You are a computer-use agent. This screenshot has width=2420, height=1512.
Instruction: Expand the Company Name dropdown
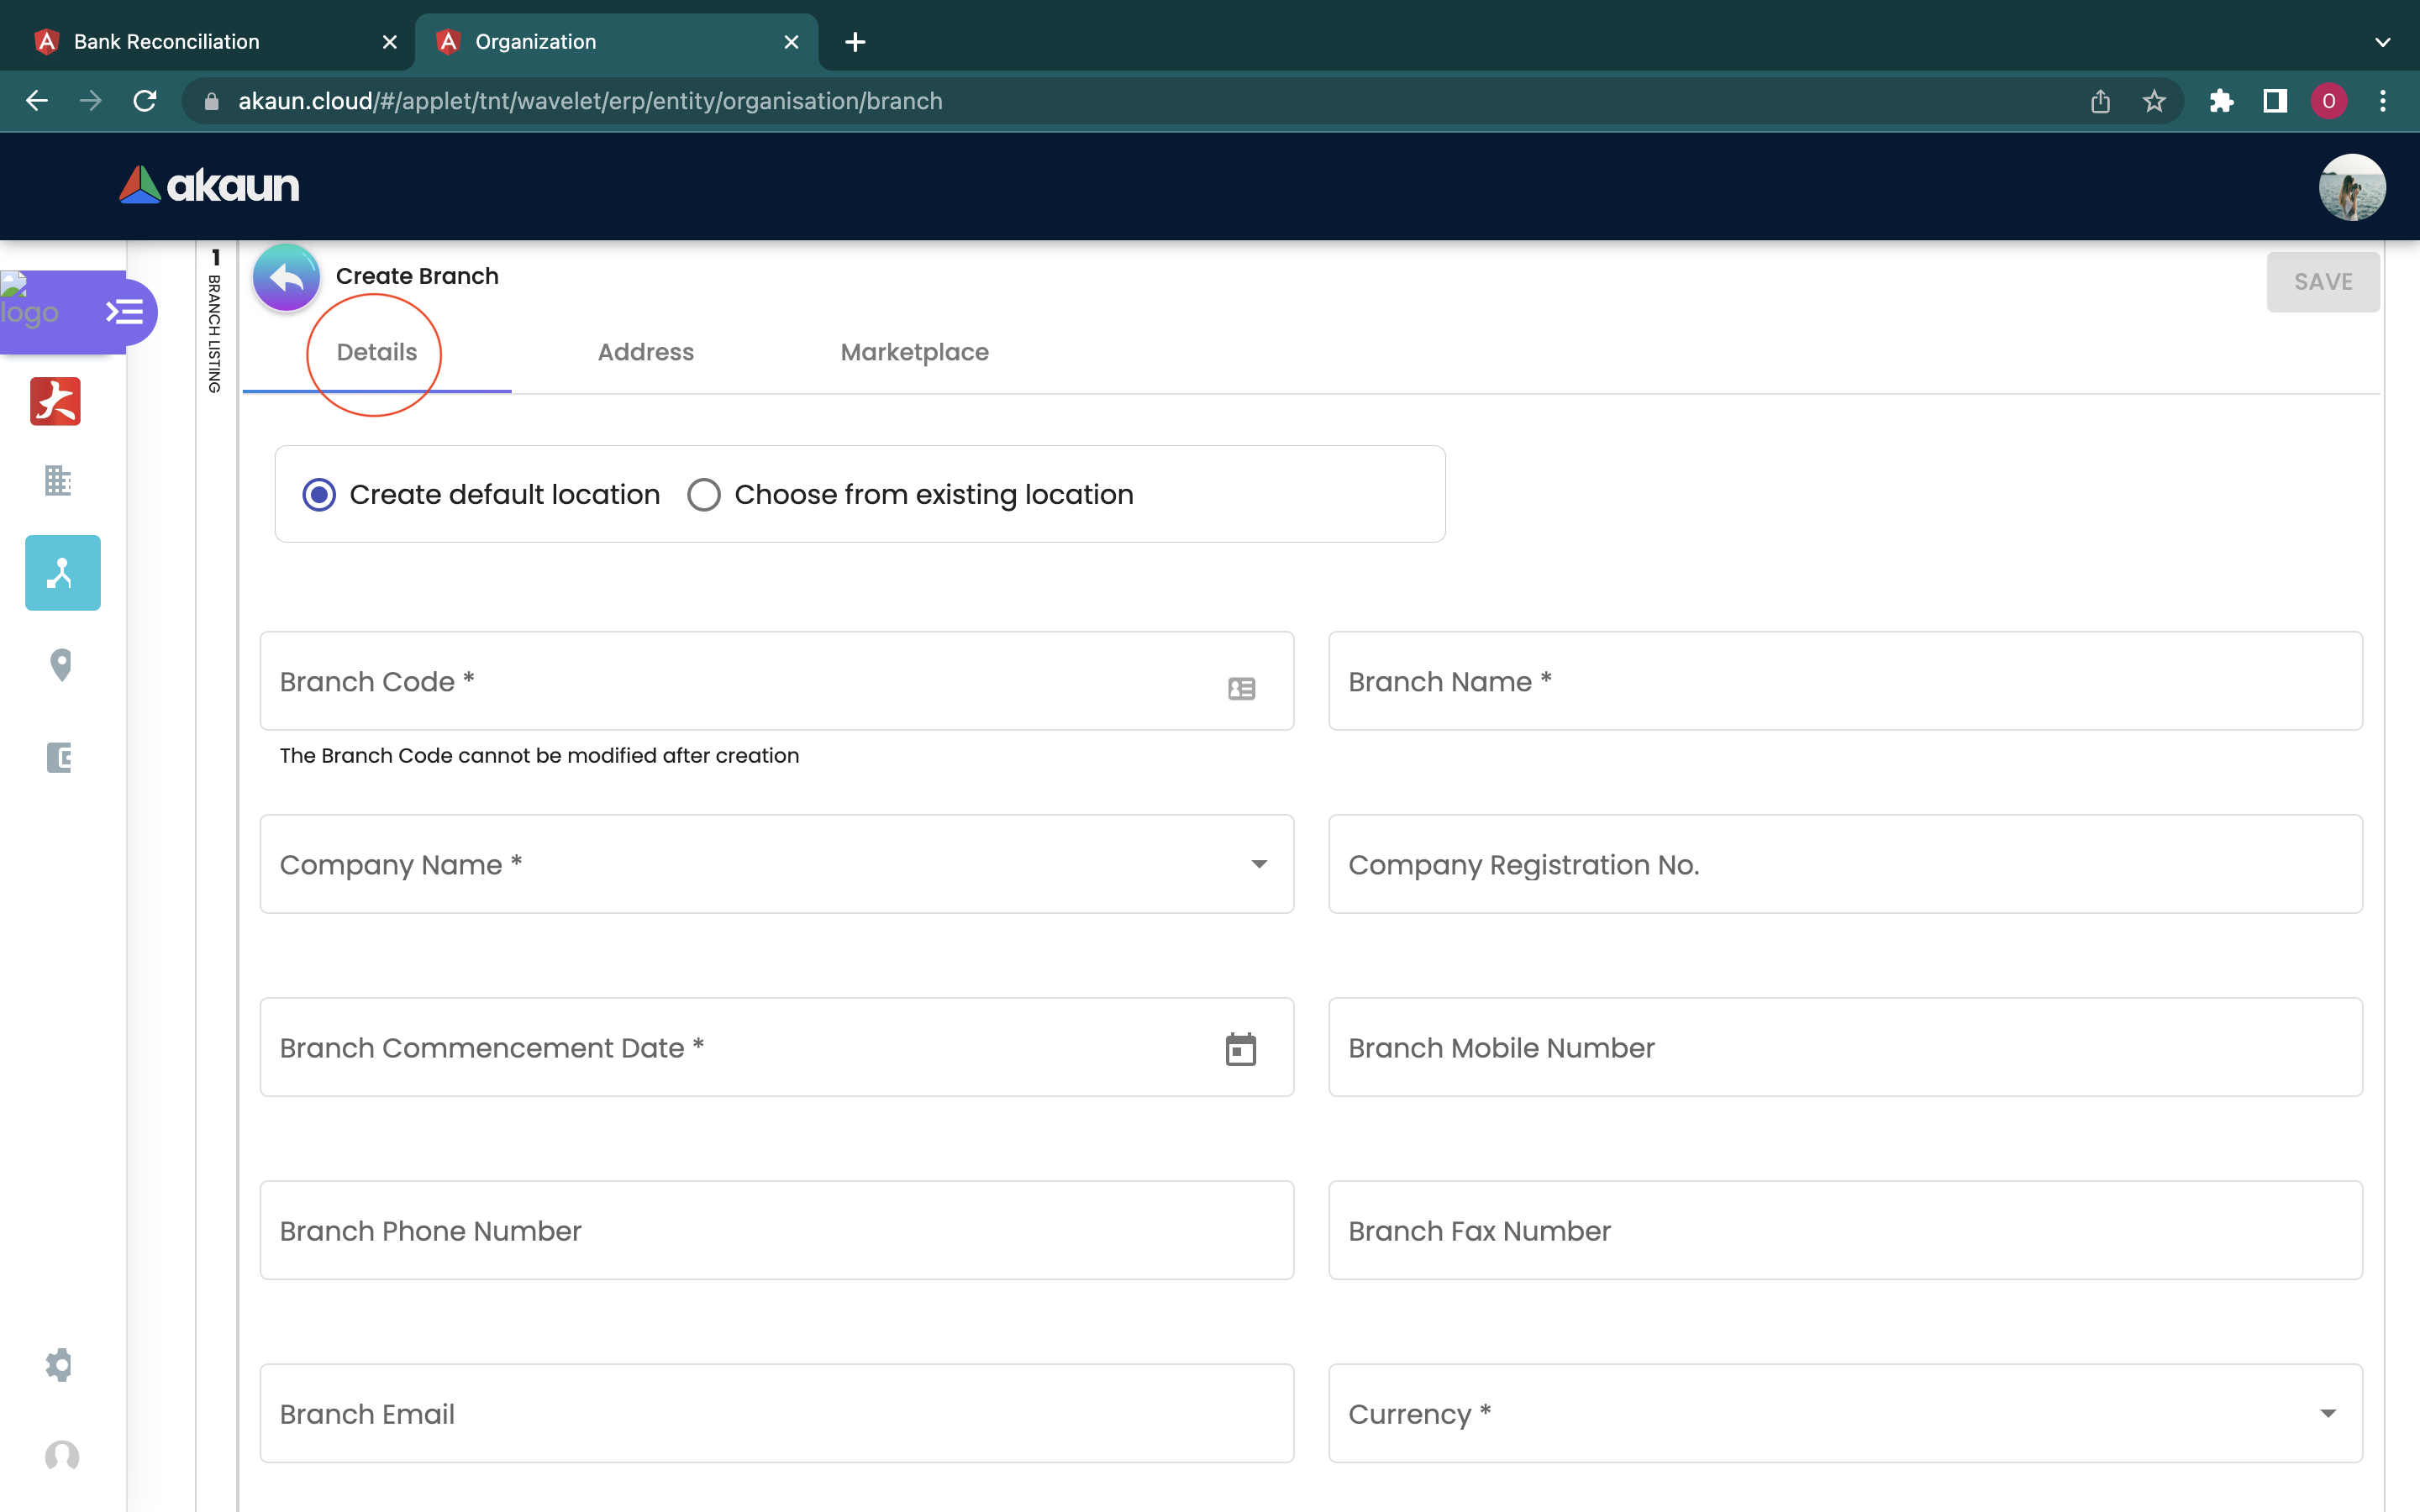1259,864
